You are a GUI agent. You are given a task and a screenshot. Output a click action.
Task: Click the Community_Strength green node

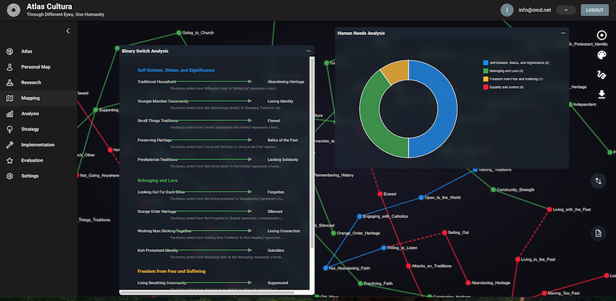click(x=493, y=190)
